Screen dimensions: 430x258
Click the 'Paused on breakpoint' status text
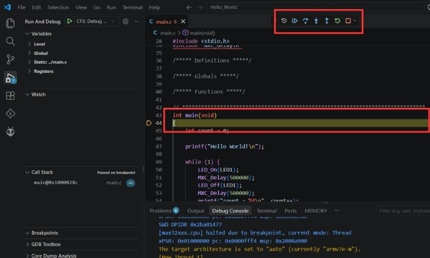116,173
